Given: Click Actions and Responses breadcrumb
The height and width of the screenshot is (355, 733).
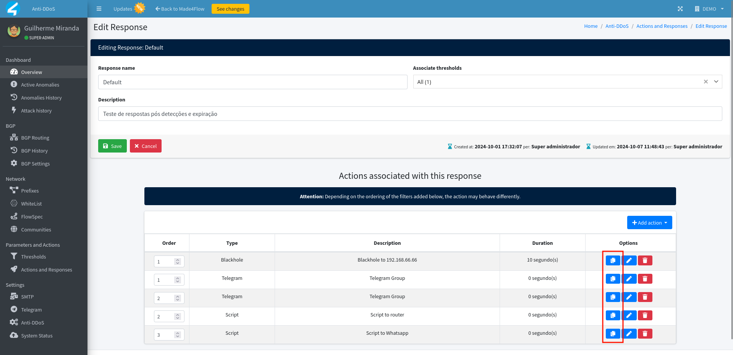Looking at the screenshot, I should 662,26.
